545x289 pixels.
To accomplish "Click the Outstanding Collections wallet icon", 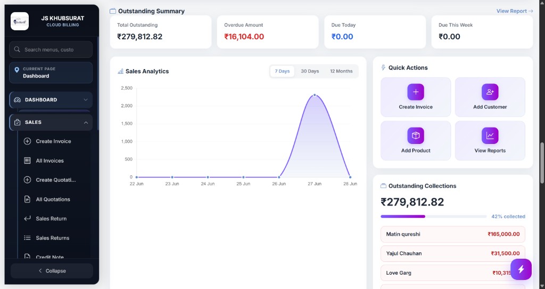I will coord(383,186).
